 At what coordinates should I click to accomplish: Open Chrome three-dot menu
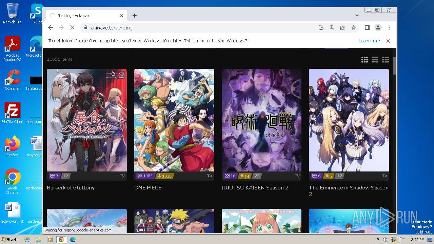point(389,27)
